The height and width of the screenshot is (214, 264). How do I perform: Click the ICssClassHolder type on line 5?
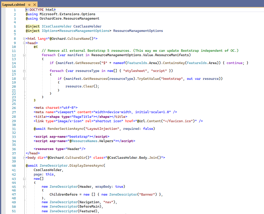point(57,26)
